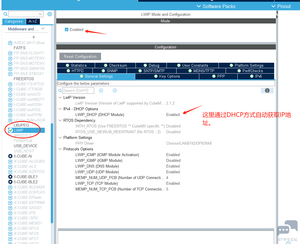Viewport: 300px width, 244px height.
Task: Select the SNTP/SMTP tab
Action: (x=152, y=71)
